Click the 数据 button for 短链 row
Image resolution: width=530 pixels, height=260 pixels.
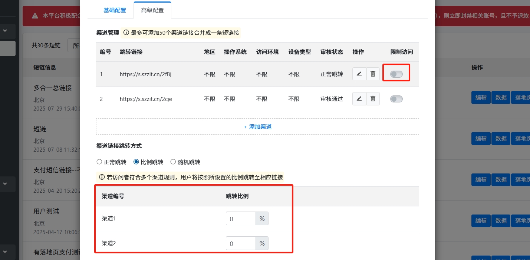click(501, 138)
